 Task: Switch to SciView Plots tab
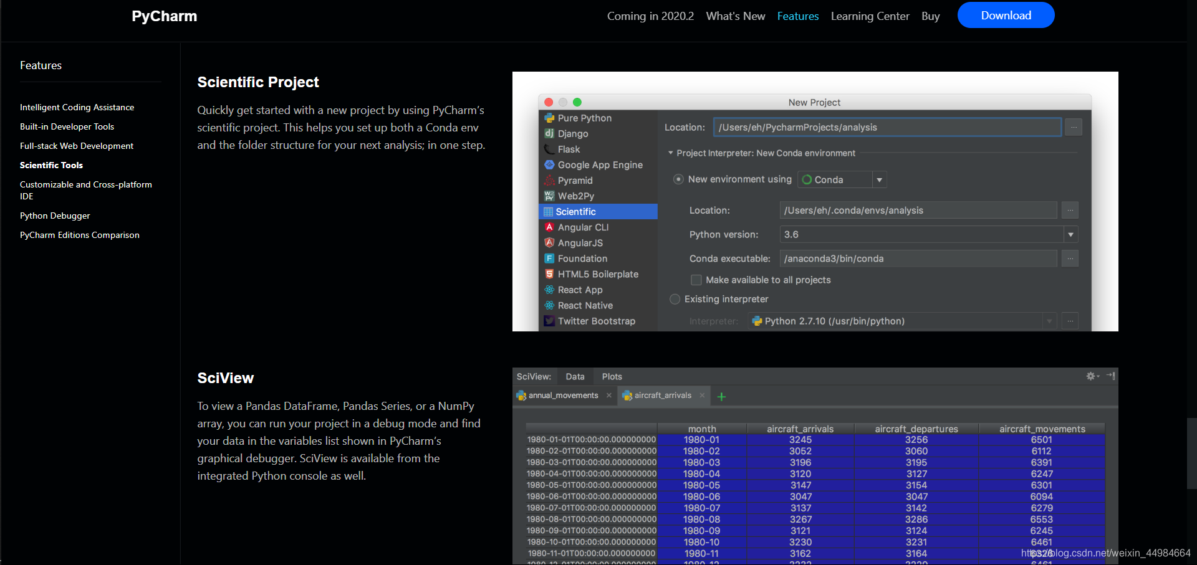click(x=612, y=376)
